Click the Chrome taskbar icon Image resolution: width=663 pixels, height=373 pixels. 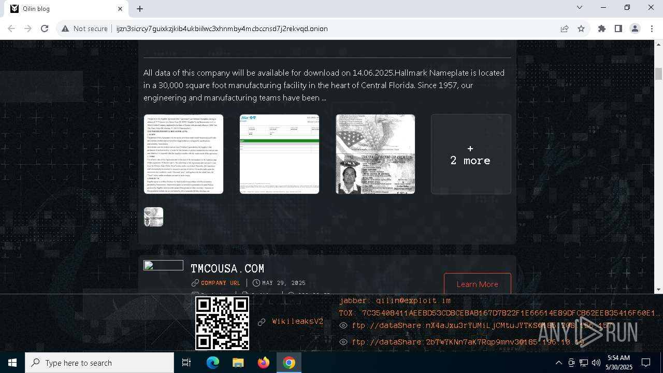[289, 363]
